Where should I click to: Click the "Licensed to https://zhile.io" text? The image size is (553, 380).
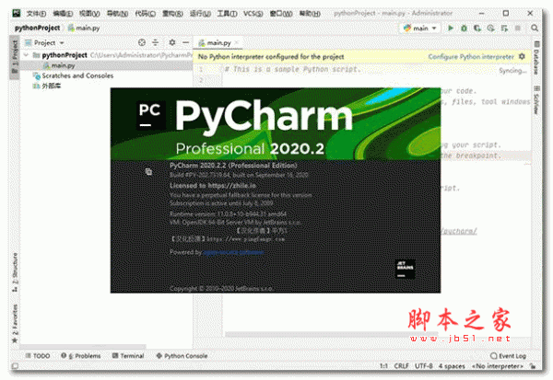point(213,186)
